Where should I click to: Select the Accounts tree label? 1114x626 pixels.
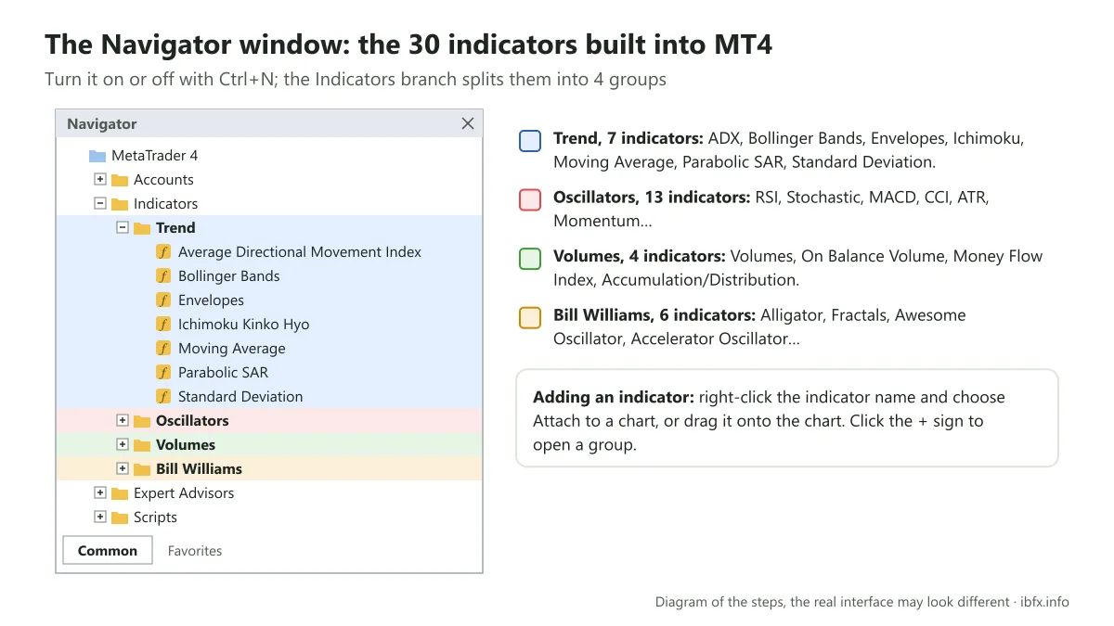(163, 180)
